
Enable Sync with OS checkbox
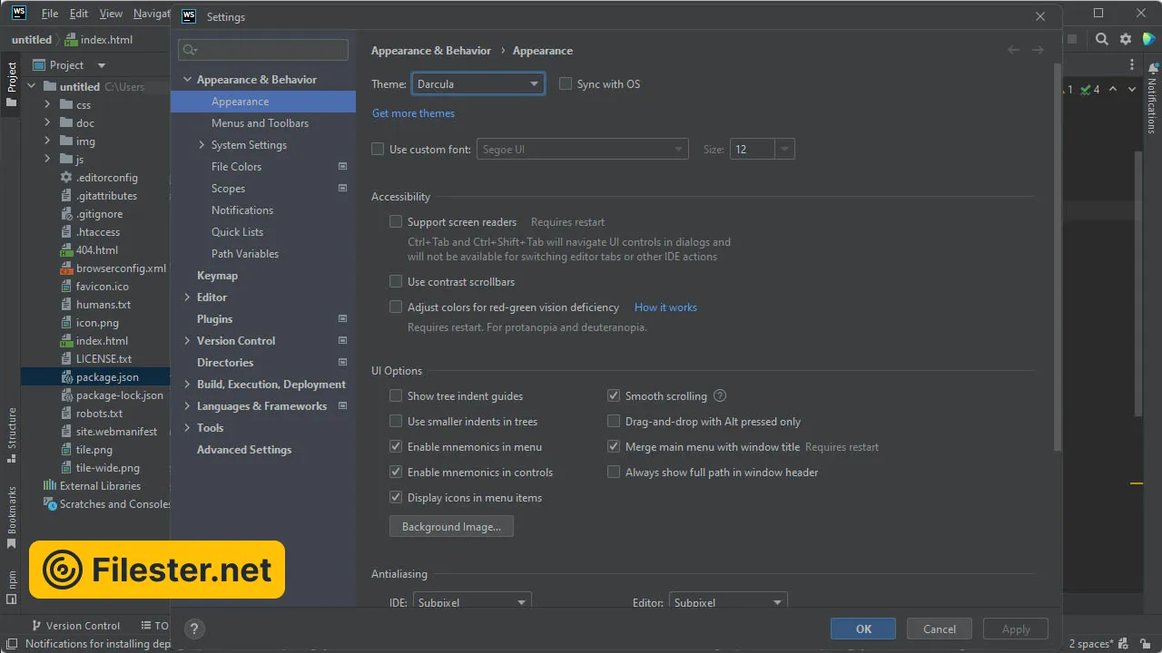566,84
